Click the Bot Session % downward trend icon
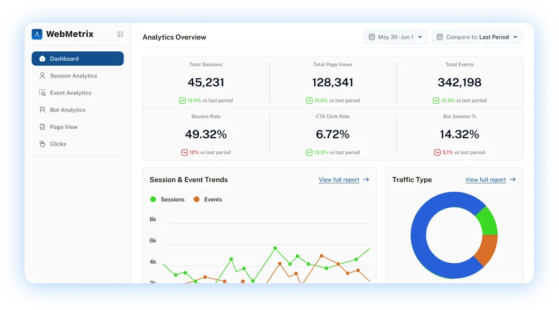Screen dimensions: 559x310 [x=437, y=153]
